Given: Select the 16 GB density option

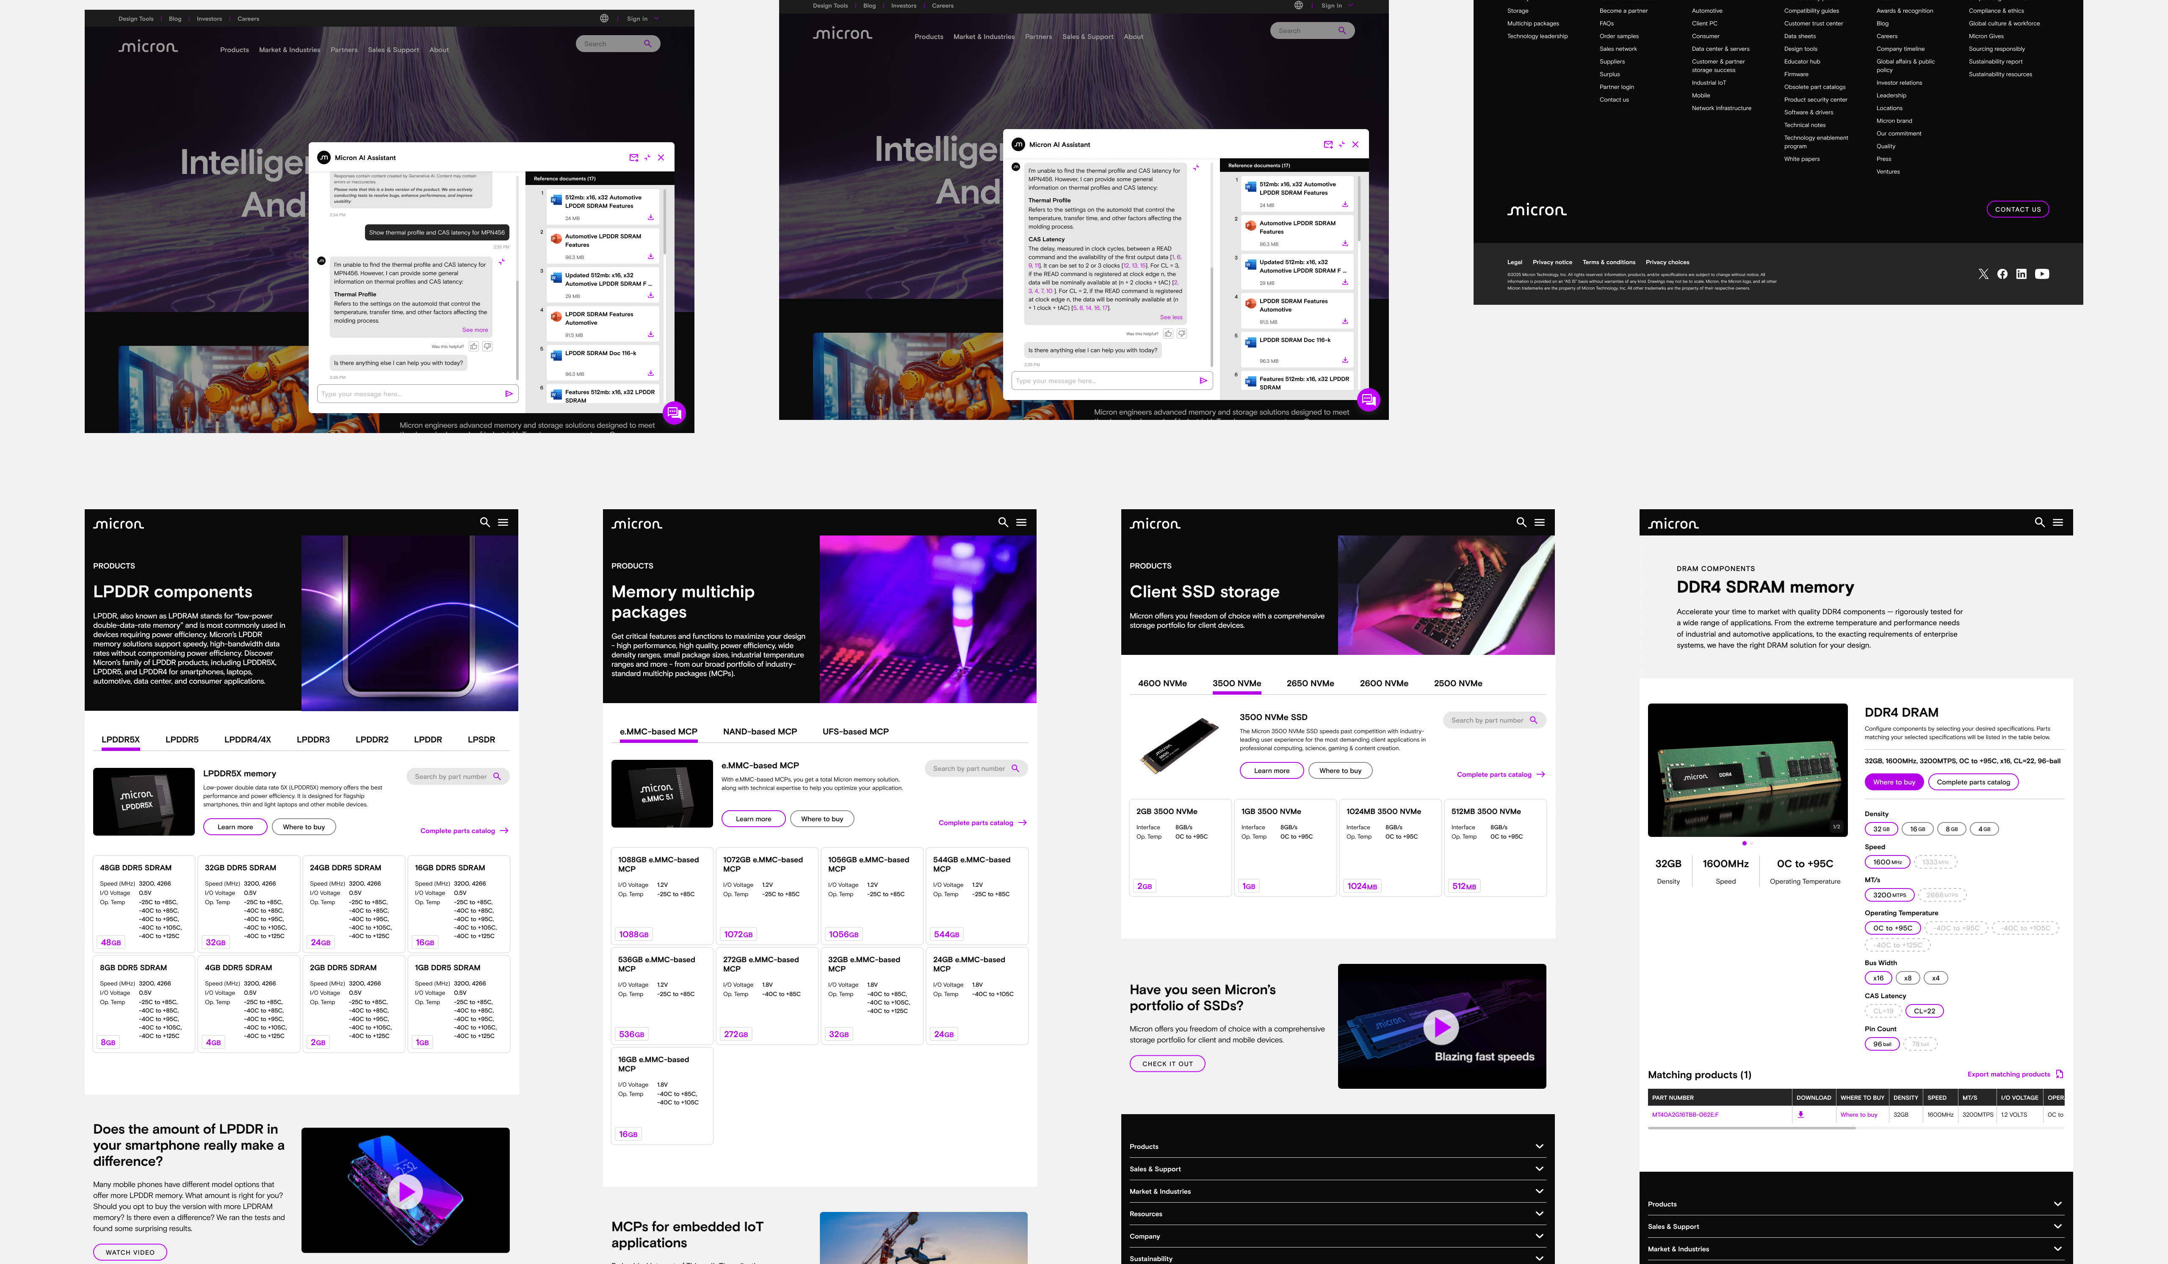Looking at the screenshot, I should click(1917, 829).
